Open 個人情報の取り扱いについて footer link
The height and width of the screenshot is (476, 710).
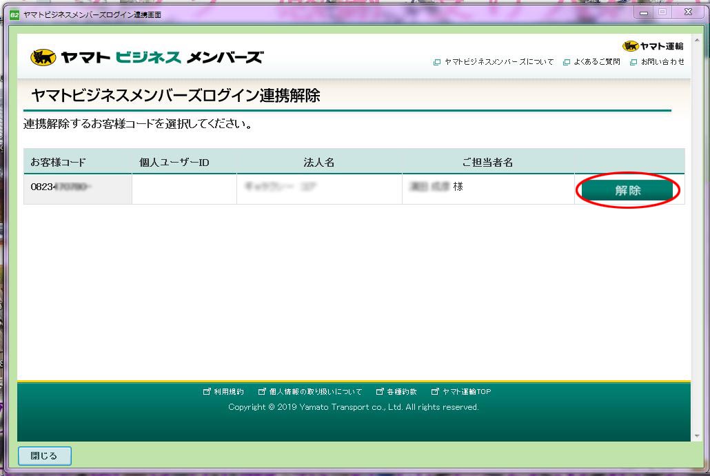tap(316, 391)
